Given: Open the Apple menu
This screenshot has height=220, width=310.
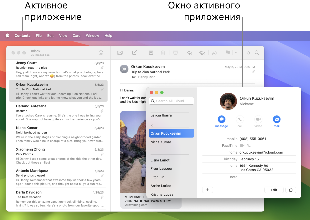Looking at the screenshot, I should [x=7, y=36].
